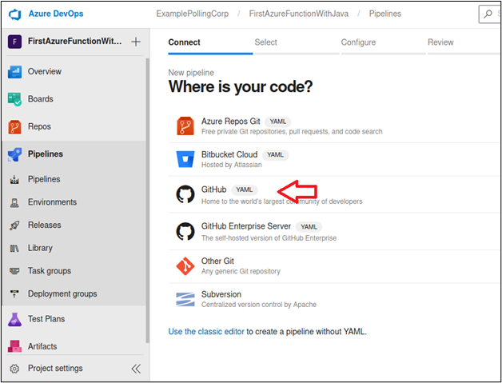The width and height of the screenshot is (502, 383).
Task: Collapse the sidebar with double chevron
Action: click(136, 369)
